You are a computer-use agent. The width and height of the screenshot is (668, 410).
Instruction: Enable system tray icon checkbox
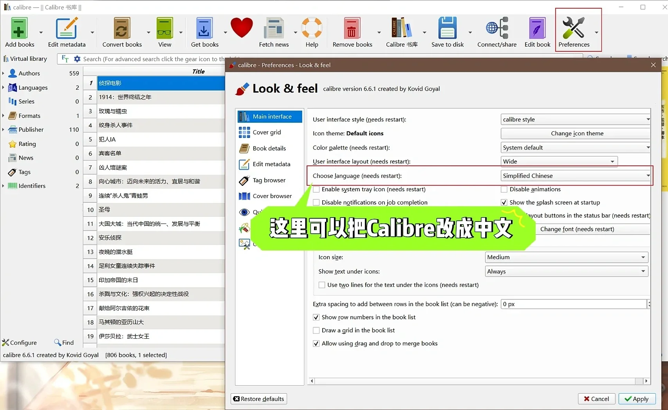(316, 189)
